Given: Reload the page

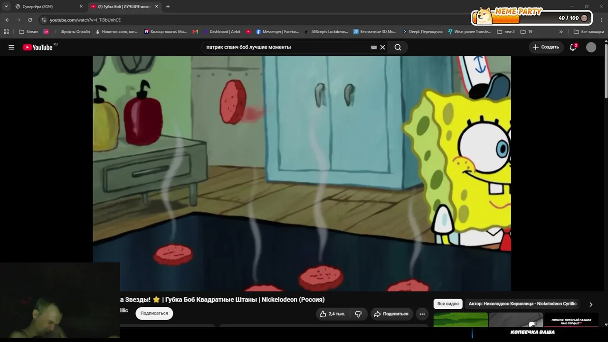Looking at the screenshot, I should tap(30, 20).
